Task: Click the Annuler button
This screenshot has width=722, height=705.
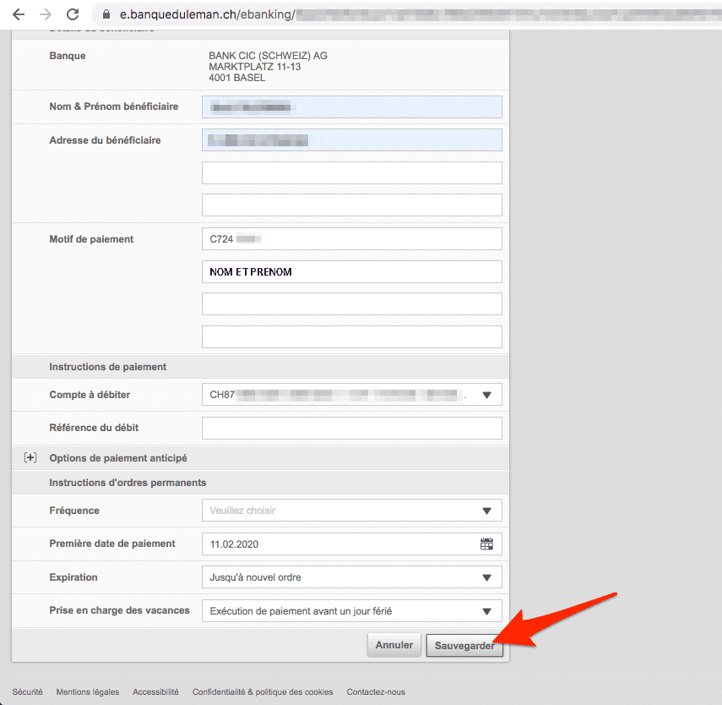Action: coord(394,645)
